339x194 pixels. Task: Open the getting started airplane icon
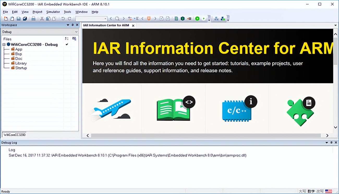coord(112,109)
